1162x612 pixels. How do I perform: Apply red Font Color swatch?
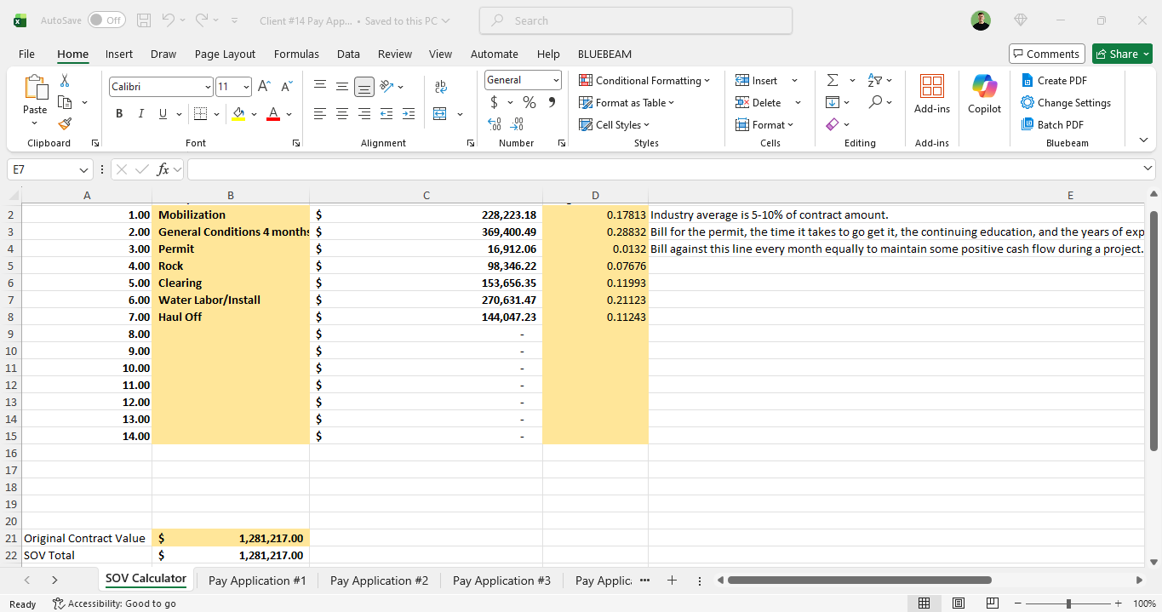click(x=273, y=114)
